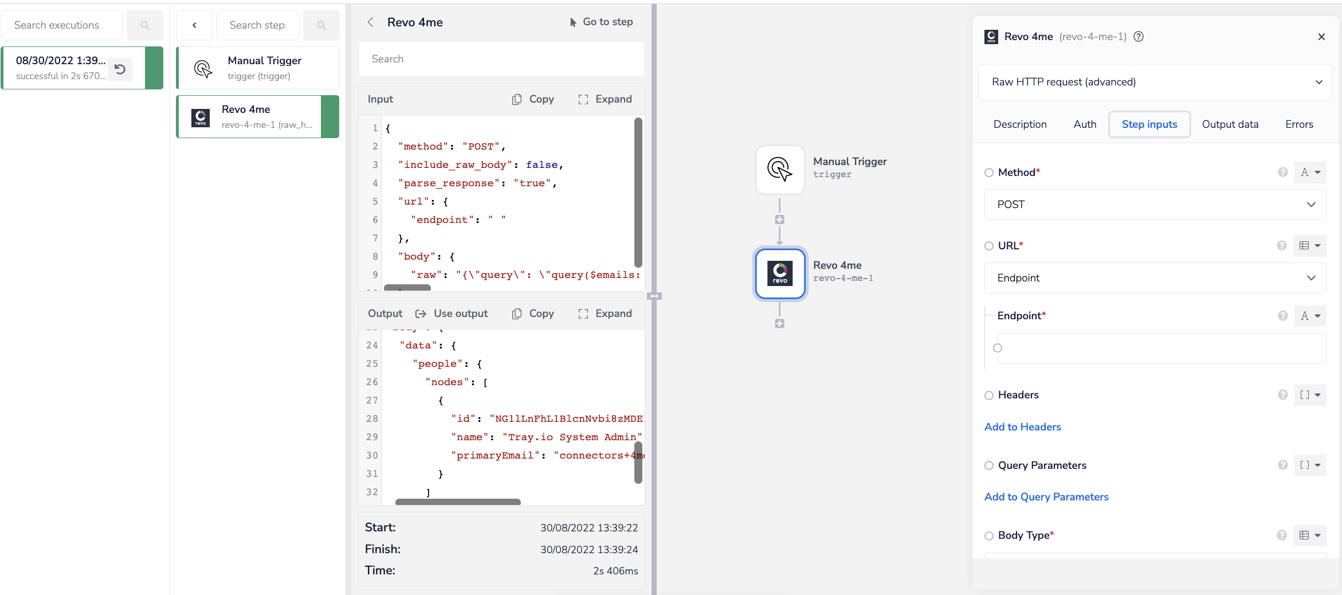Click the Revo 4me node on canvas
This screenshot has width=1342, height=595.
[x=780, y=273]
